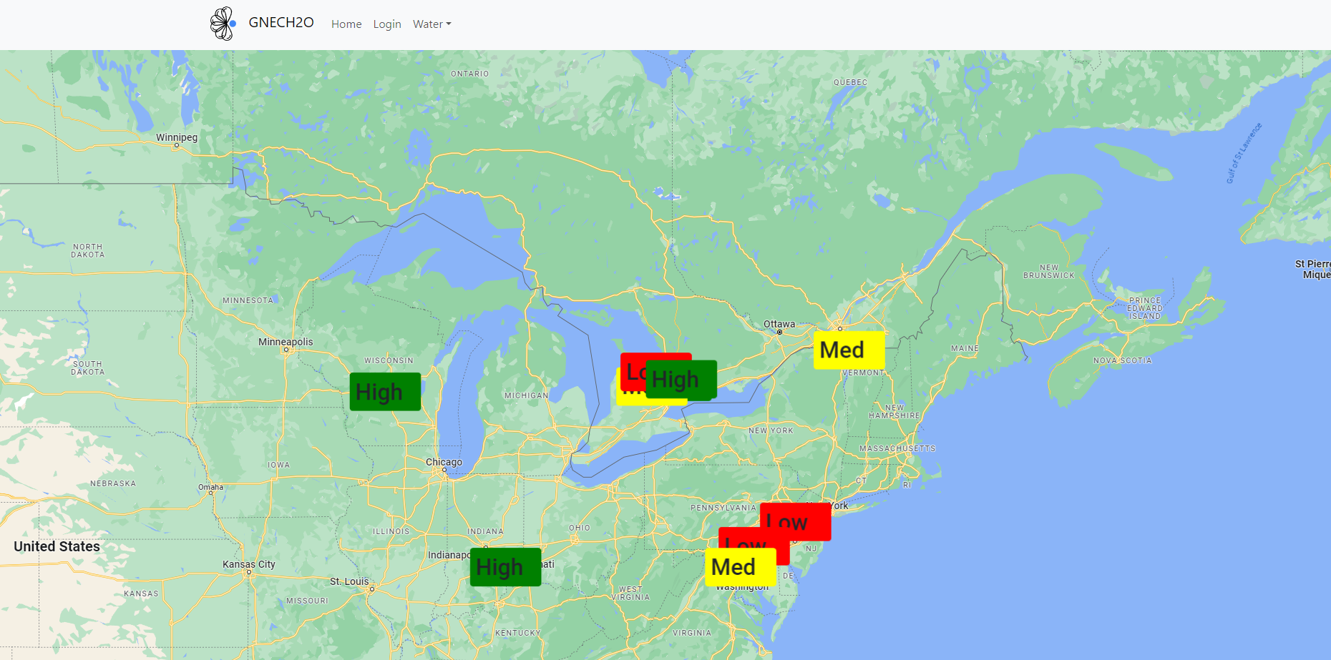Click the MAINE state label
This screenshot has width=1331, height=660.
(965, 348)
